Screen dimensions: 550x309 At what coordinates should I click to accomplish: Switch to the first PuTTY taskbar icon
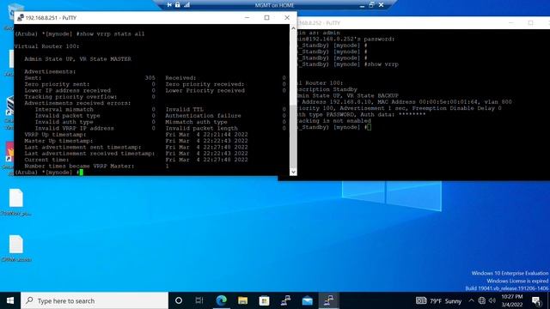pos(285,300)
